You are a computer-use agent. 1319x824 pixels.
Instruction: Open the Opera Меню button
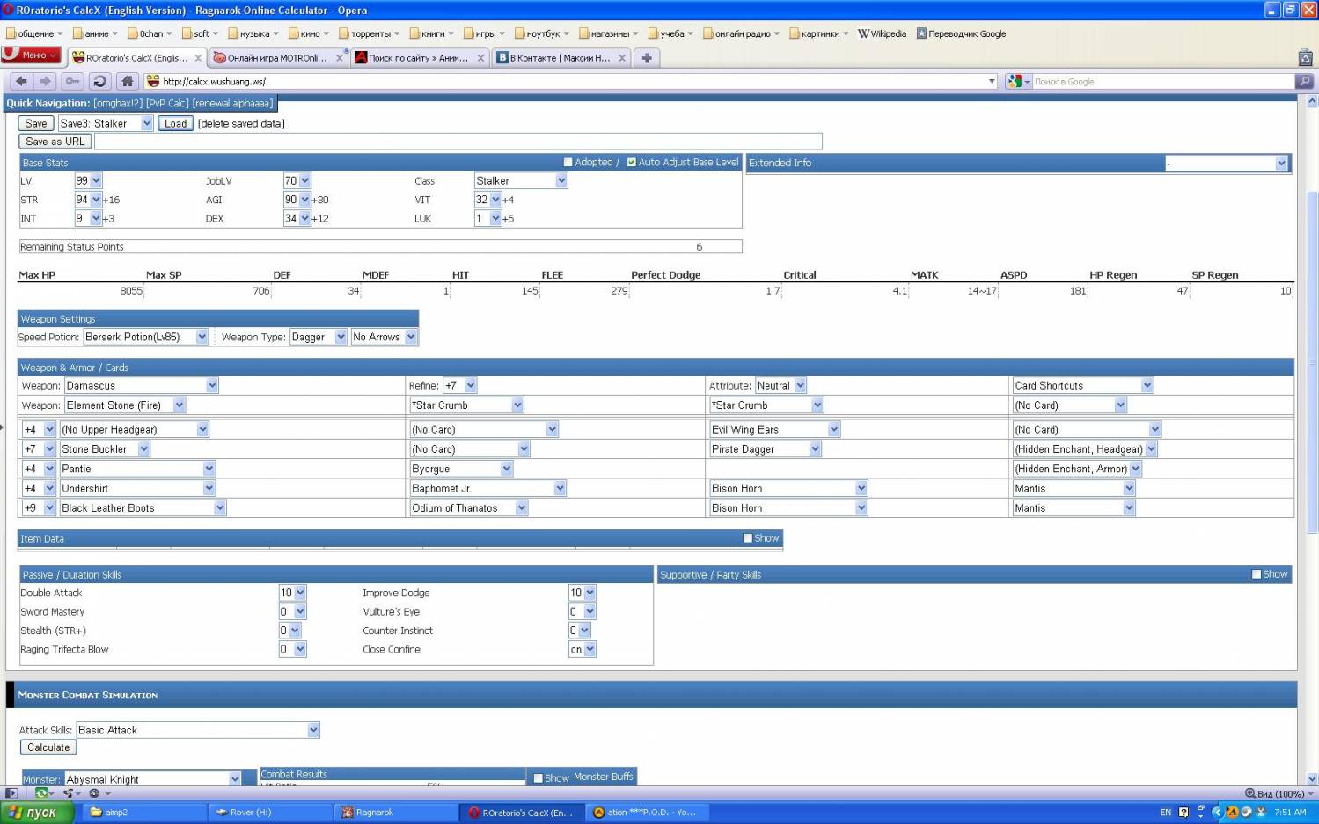click(x=32, y=55)
